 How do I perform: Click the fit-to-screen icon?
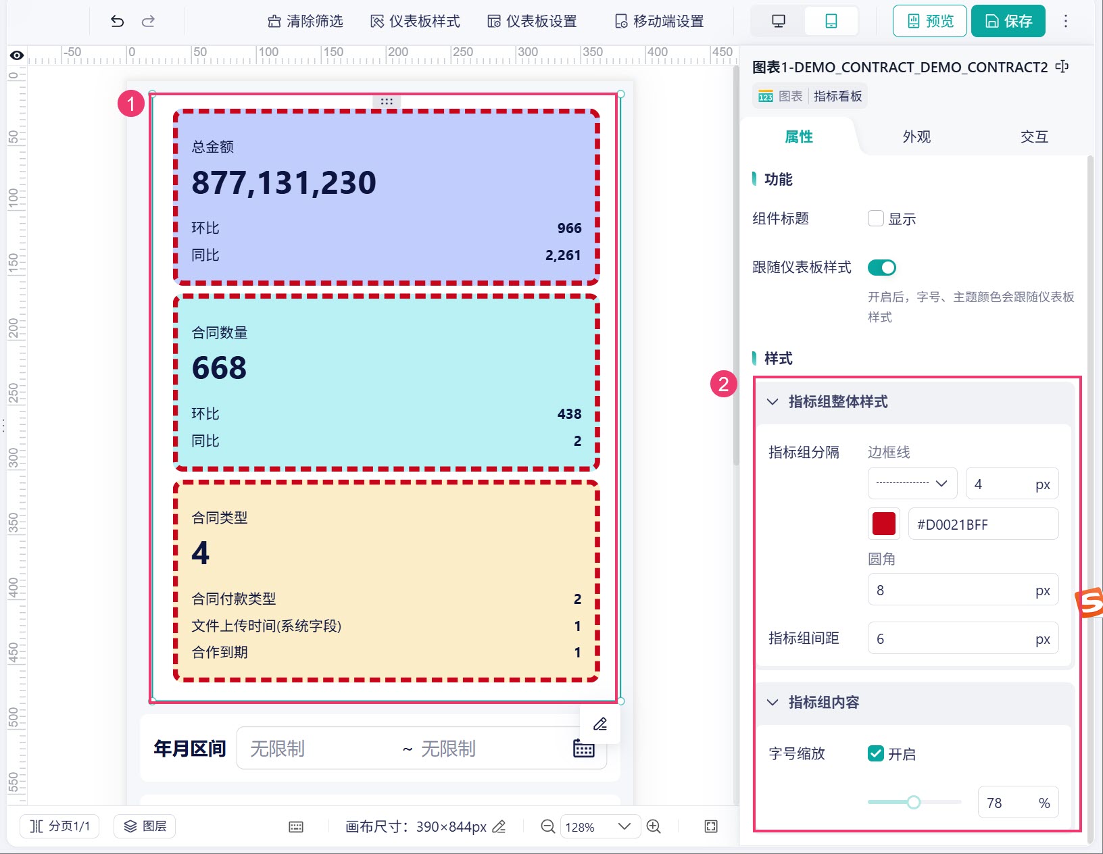[711, 826]
